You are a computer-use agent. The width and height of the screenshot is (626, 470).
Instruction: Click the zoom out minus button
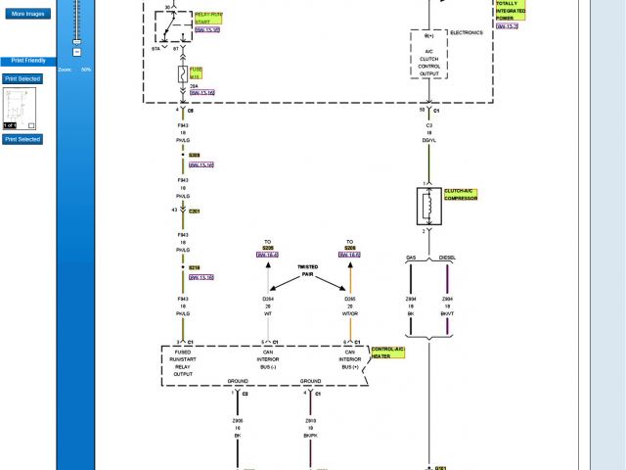click(x=76, y=53)
